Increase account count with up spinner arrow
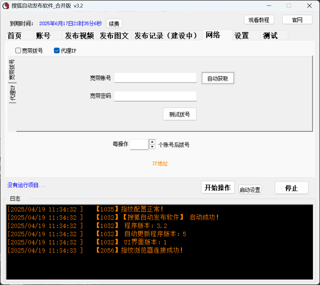 coord(152,142)
